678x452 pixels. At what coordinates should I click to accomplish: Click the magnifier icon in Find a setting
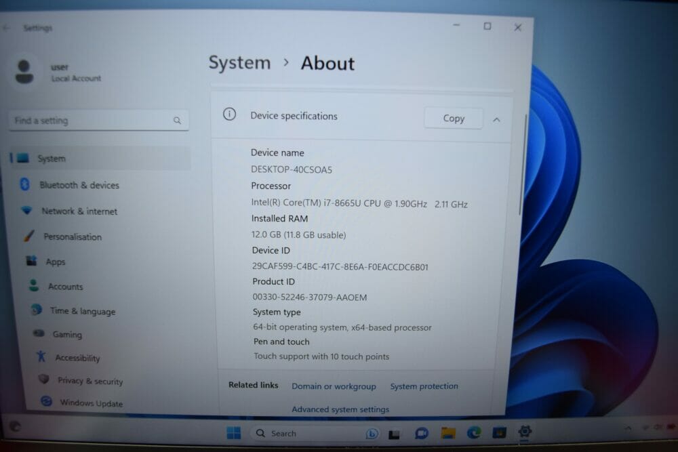click(x=177, y=121)
